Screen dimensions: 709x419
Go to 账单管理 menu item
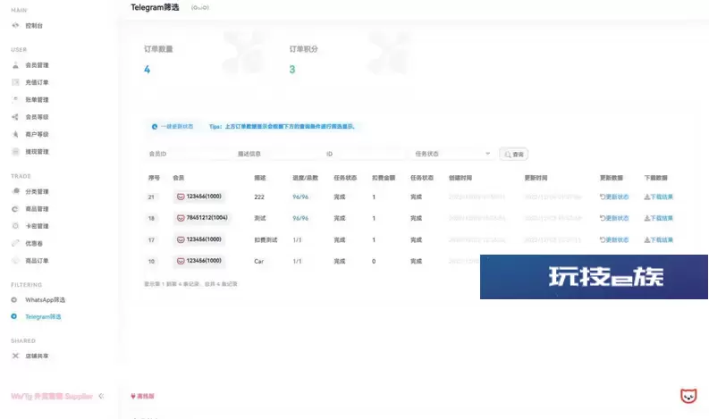click(x=37, y=99)
